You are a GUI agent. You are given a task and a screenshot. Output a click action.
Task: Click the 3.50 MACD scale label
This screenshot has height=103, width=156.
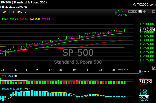click(143, 91)
